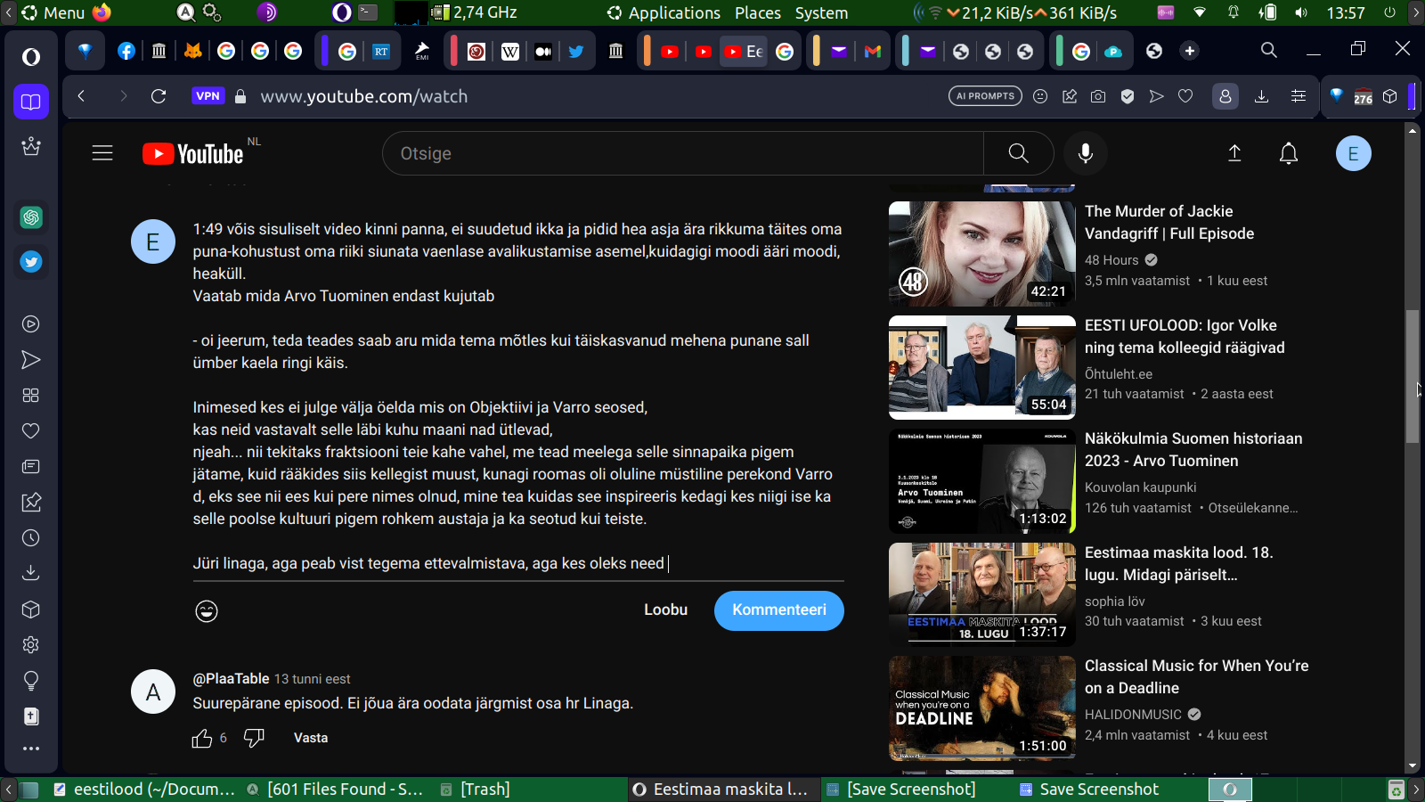The height and width of the screenshot is (802, 1425).
Task: Open the @PlaaTable channel link
Action: pyautogui.click(x=232, y=679)
